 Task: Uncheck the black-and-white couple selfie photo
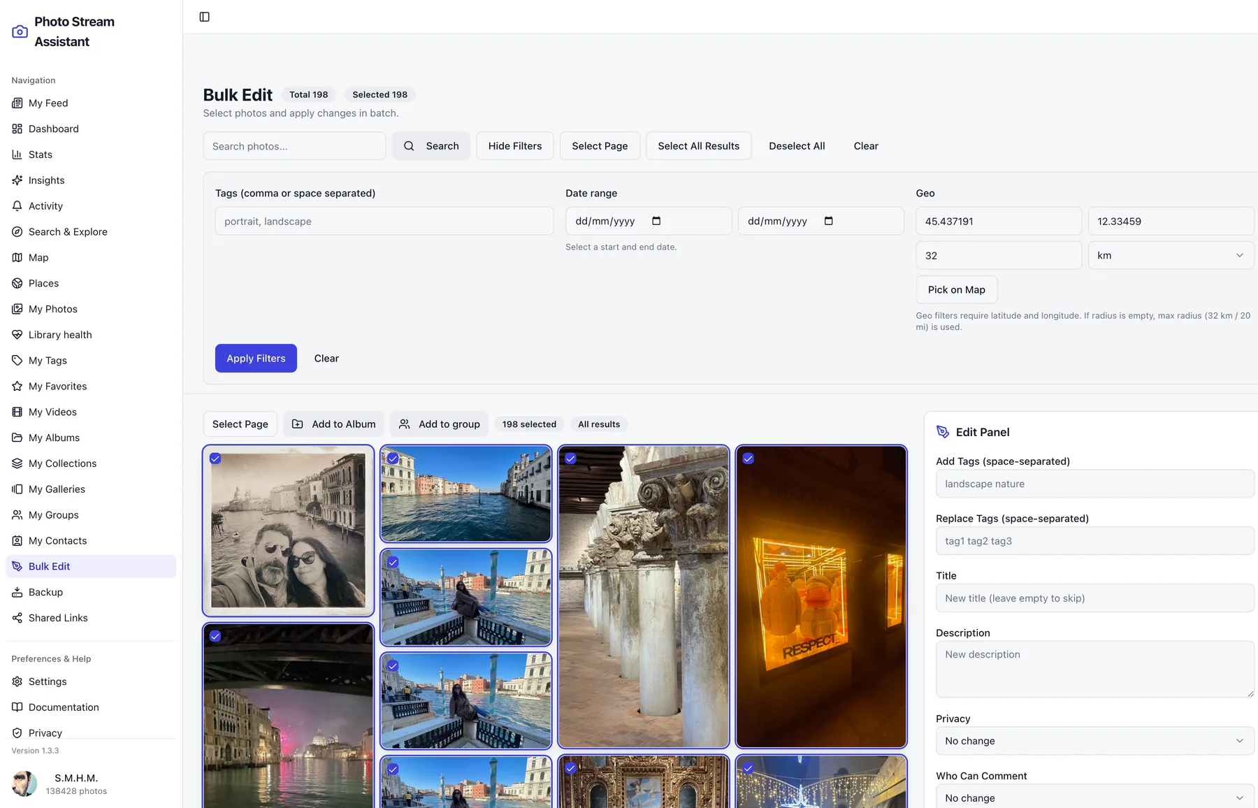[x=215, y=459]
